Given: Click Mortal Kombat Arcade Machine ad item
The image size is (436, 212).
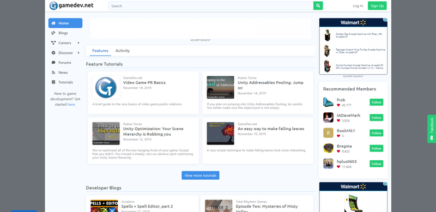Looking at the screenshot, I should tap(353, 66).
